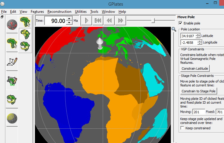Click the Constrain Latitude button
Viewport: 224px width, 143px height.
click(x=195, y=69)
